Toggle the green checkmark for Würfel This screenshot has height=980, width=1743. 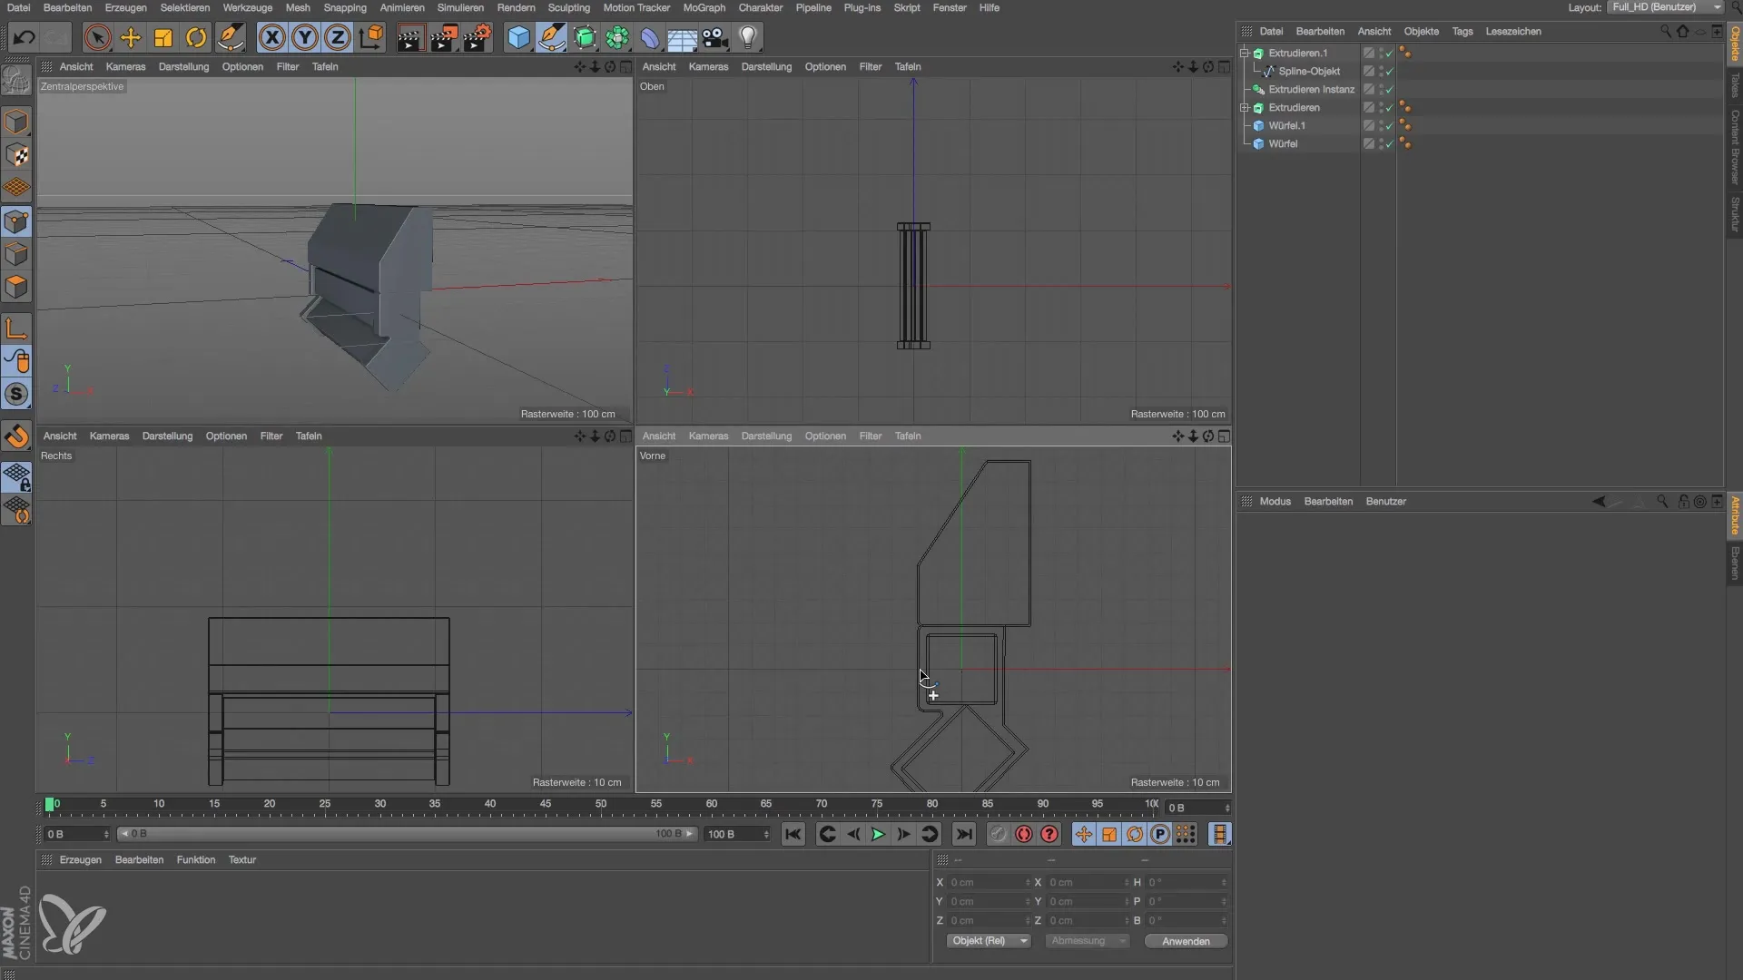(x=1389, y=143)
